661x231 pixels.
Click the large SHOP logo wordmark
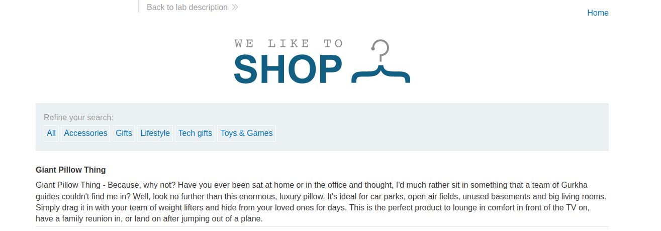(288, 69)
